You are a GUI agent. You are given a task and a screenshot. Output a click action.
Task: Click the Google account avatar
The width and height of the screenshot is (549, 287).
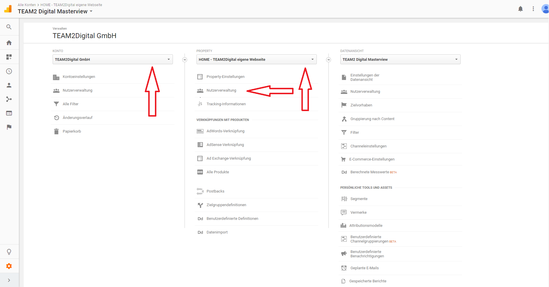(x=545, y=9)
